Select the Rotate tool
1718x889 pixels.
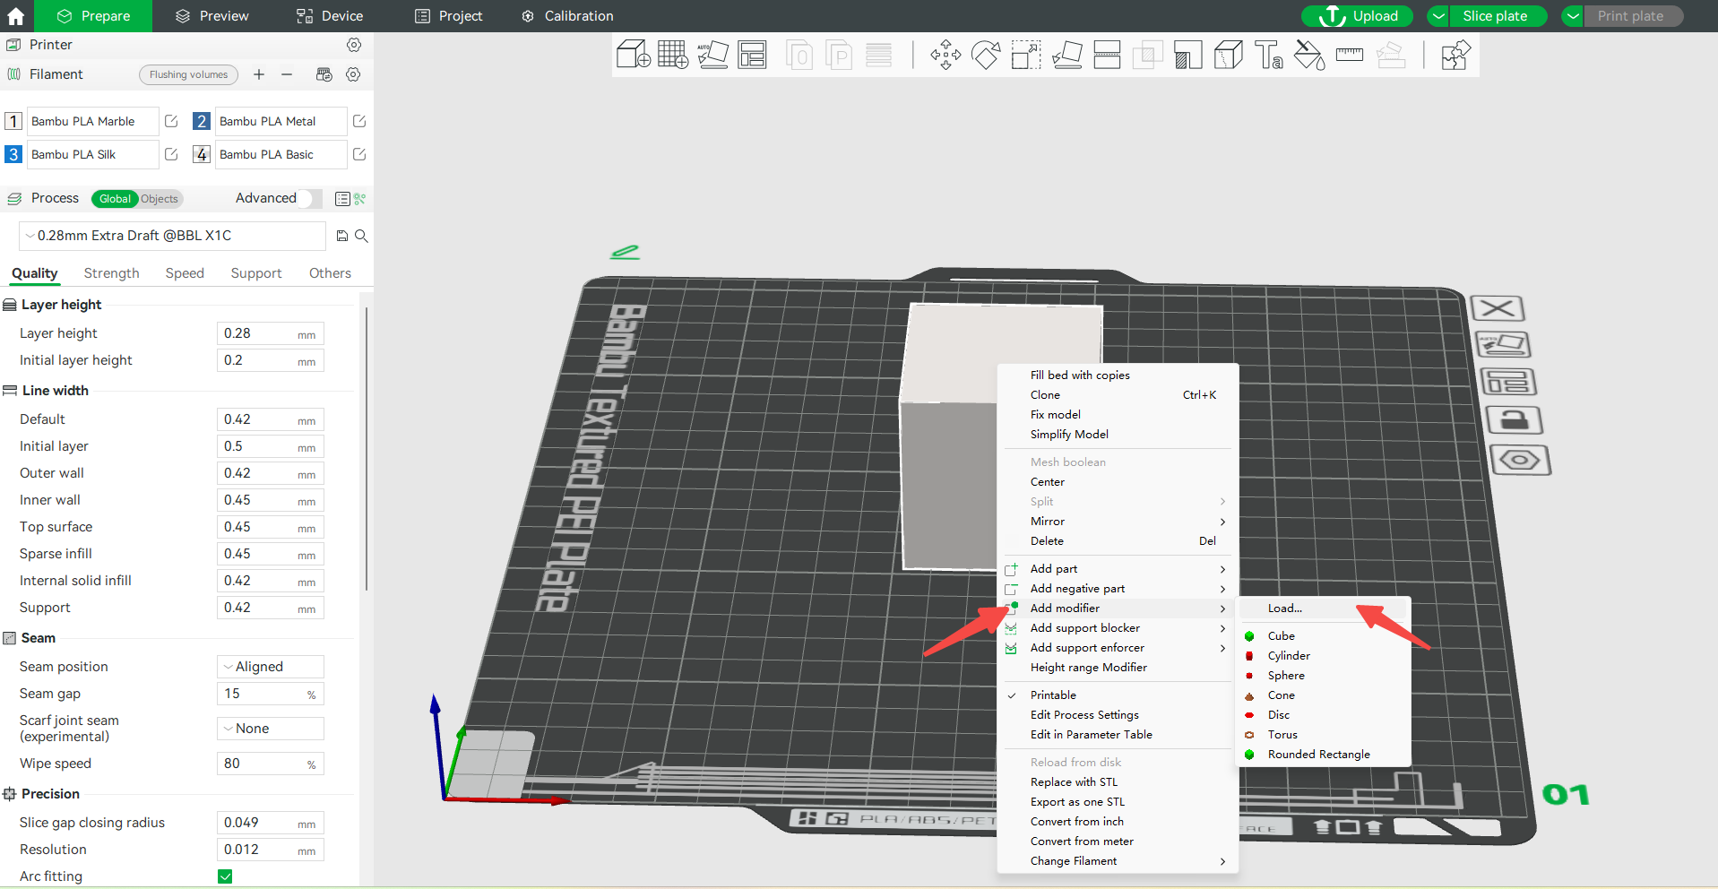pos(986,55)
